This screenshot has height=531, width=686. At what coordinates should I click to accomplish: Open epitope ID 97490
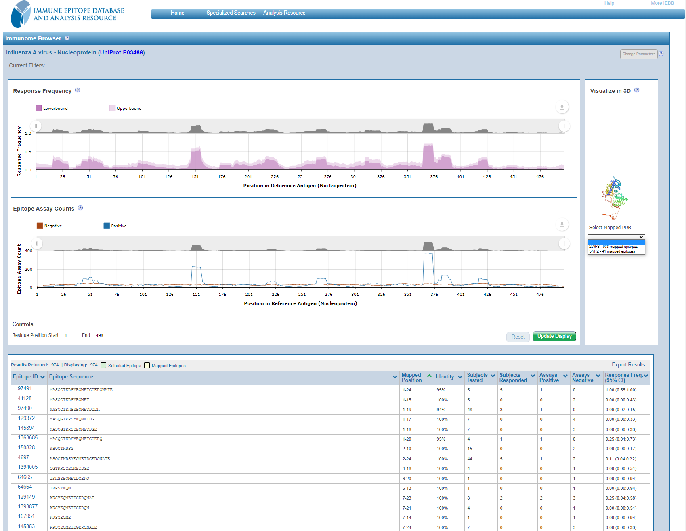(25, 408)
